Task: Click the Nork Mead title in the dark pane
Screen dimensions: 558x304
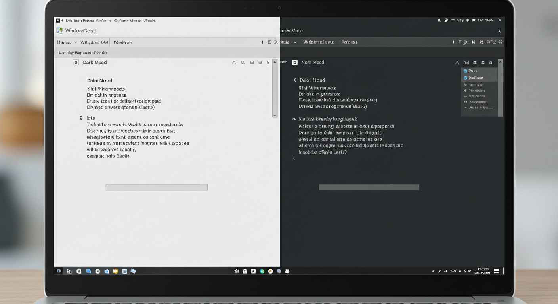Action: click(313, 62)
